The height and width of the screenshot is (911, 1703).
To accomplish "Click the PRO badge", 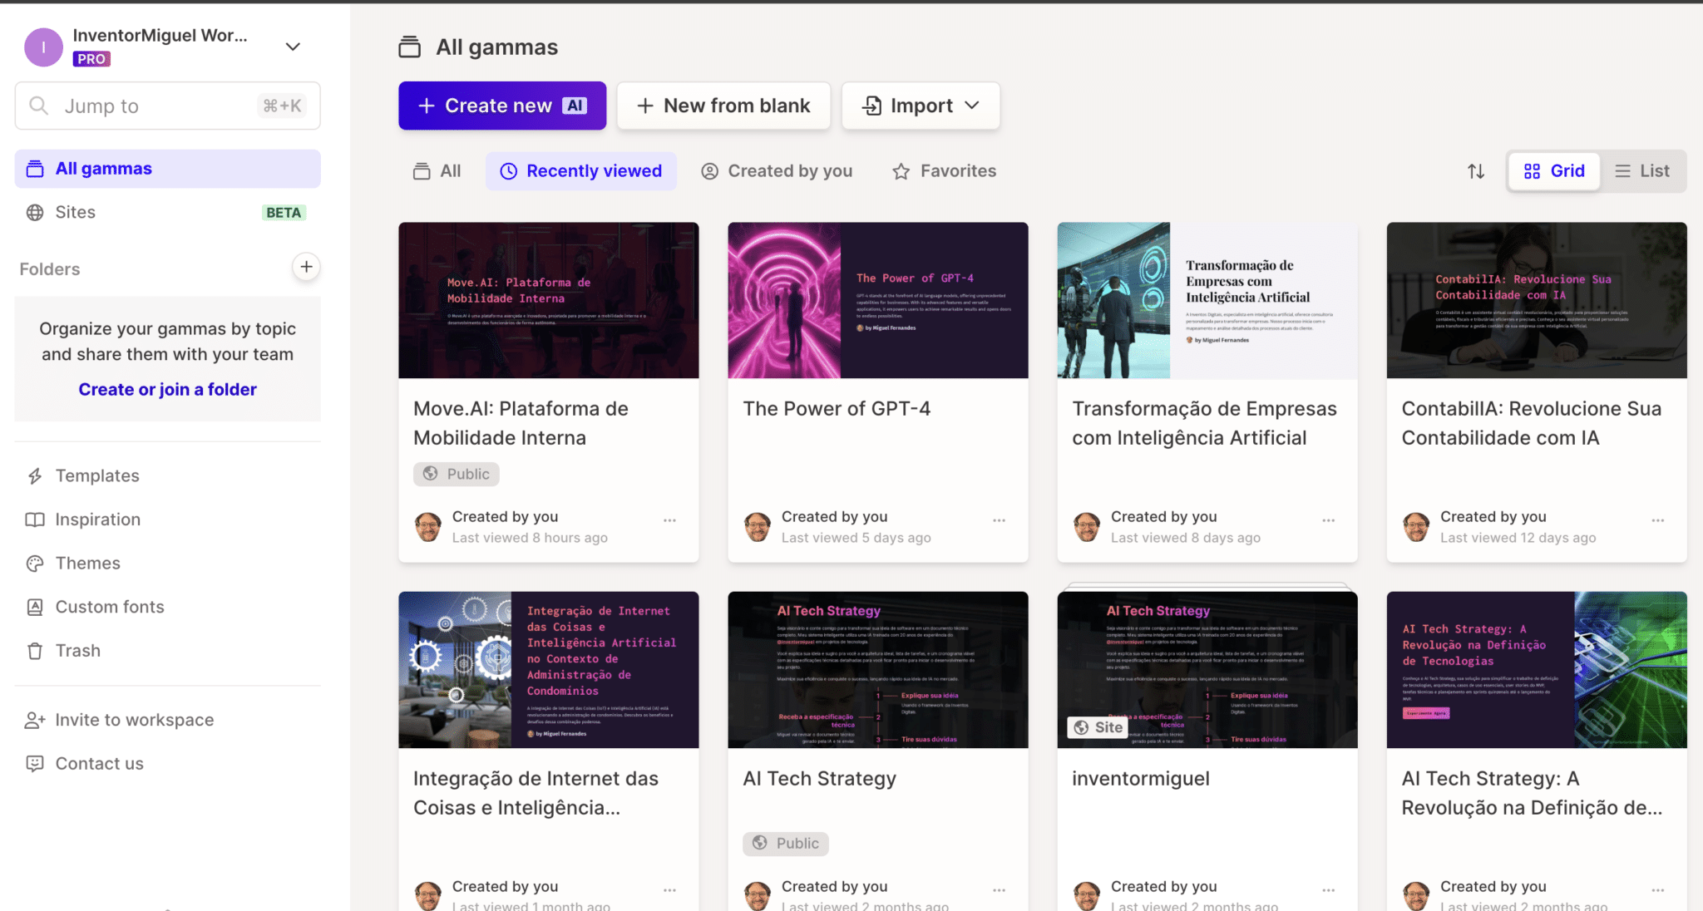I will pyautogui.click(x=91, y=59).
